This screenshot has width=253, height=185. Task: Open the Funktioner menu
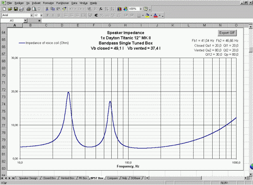click(63, 3)
